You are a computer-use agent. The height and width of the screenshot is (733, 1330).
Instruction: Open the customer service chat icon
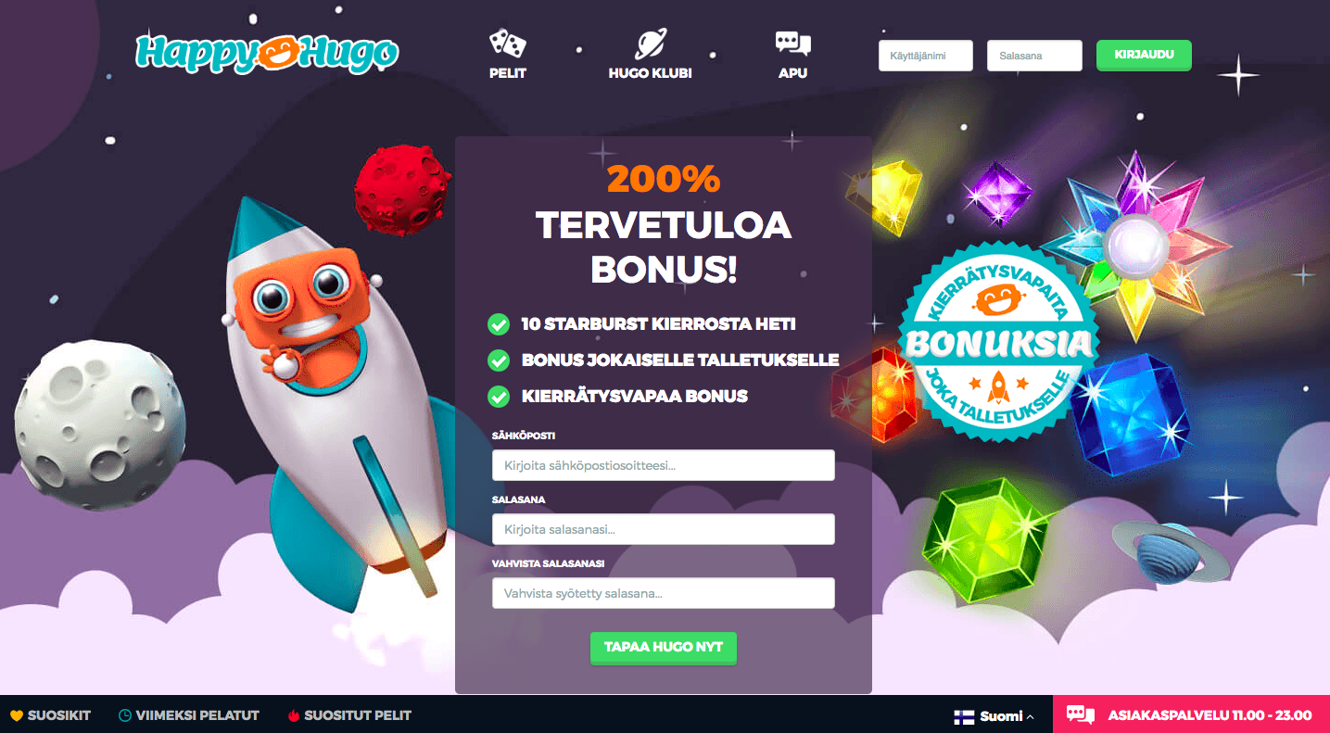pos(1081,714)
